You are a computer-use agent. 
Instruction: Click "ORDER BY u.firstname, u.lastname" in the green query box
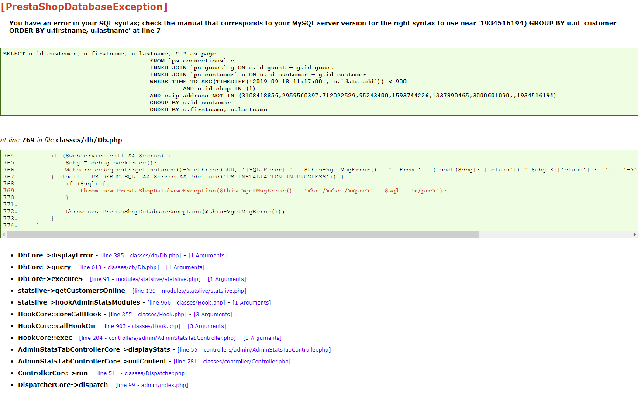pos(208,110)
